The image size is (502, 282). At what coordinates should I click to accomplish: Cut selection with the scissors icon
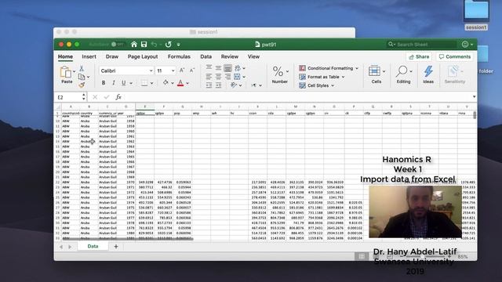[x=82, y=68]
